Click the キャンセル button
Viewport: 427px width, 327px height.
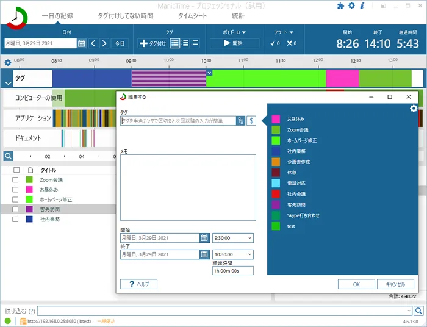point(395,284)
